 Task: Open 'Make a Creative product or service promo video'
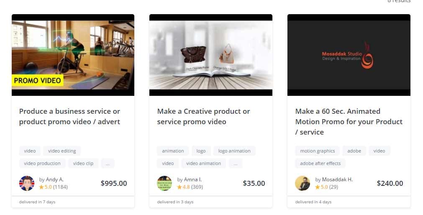[x=204, y=116]
